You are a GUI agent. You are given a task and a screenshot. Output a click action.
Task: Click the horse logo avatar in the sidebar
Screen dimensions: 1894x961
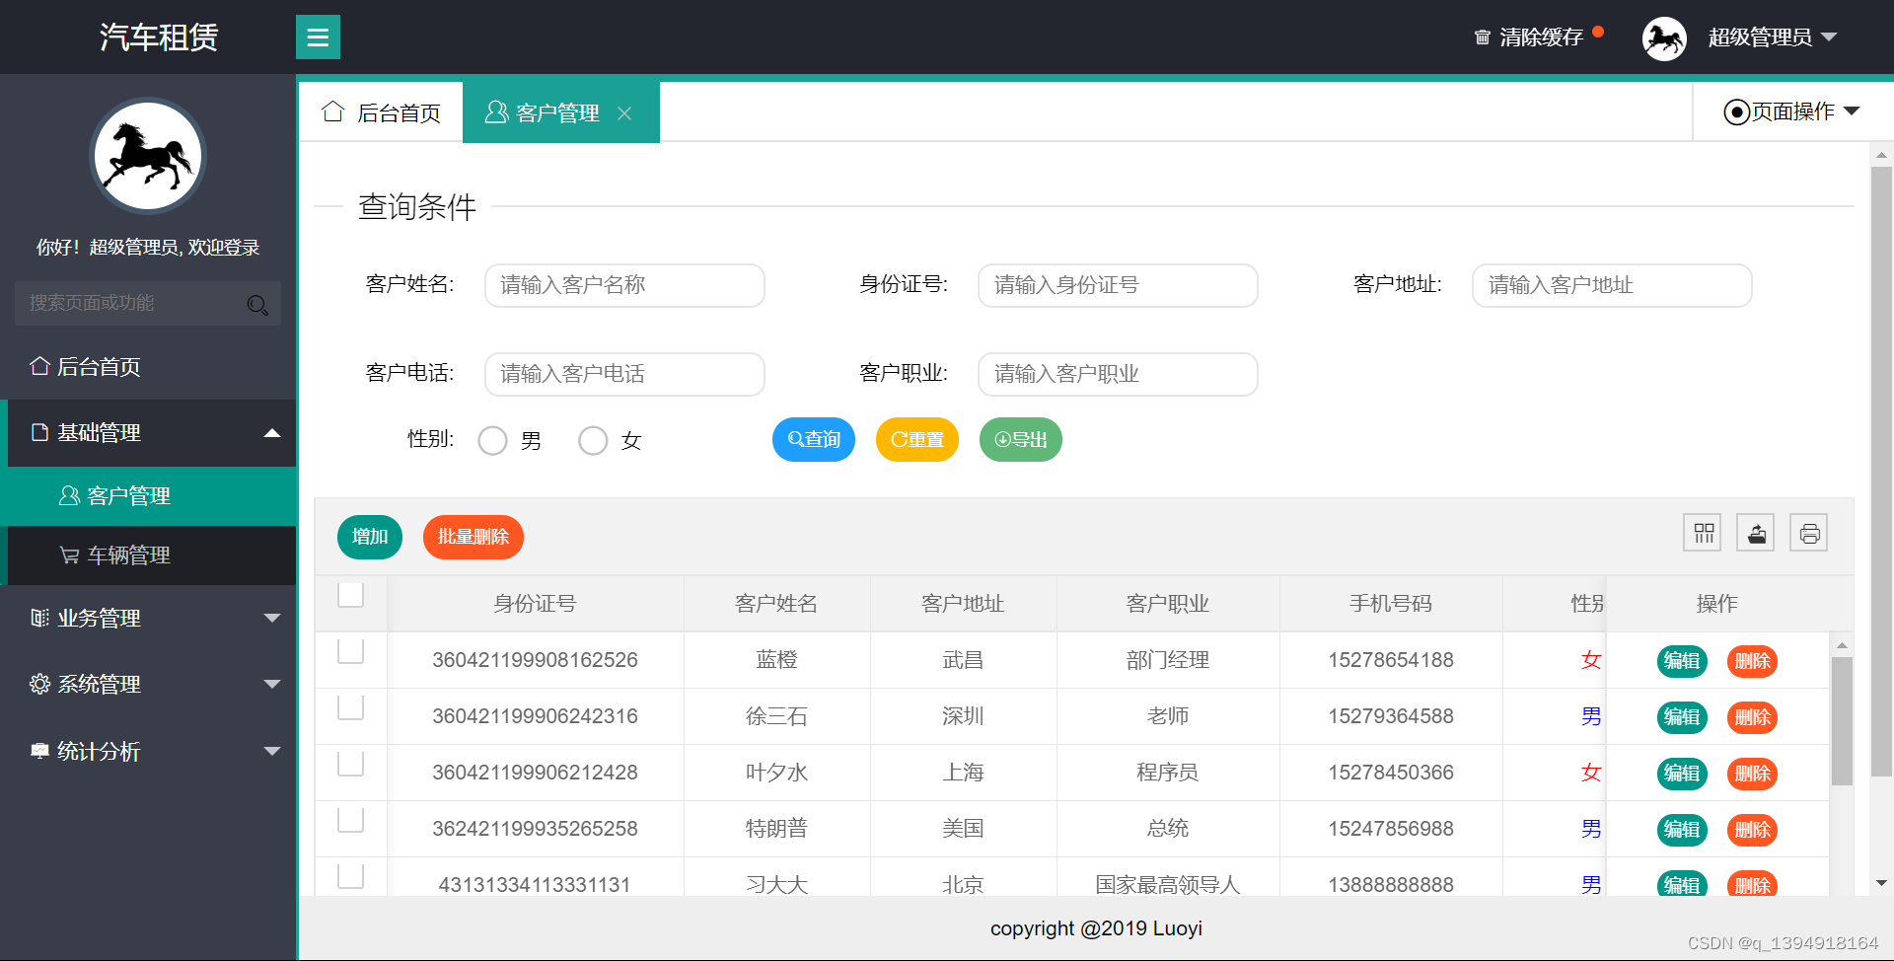(x=147, y=155)
